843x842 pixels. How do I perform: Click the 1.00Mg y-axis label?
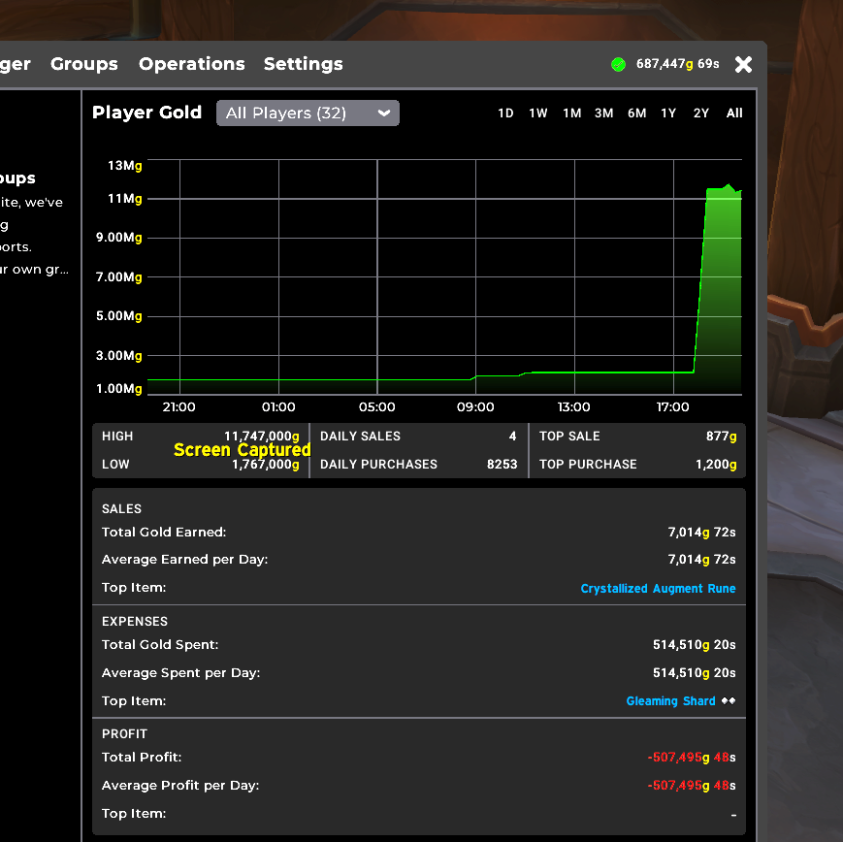pos(118,388)
